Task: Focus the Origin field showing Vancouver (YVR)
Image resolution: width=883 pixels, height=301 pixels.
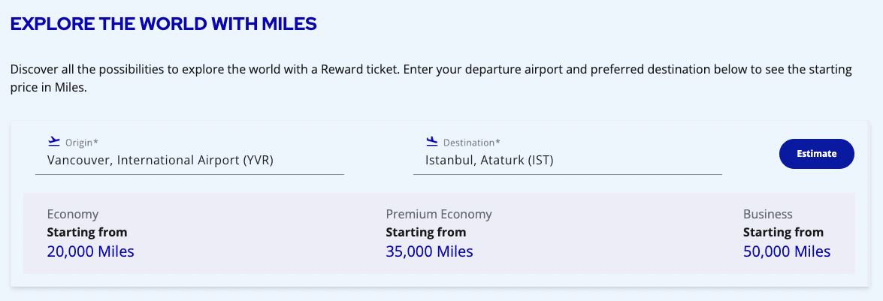Action: tap(159, 160)
